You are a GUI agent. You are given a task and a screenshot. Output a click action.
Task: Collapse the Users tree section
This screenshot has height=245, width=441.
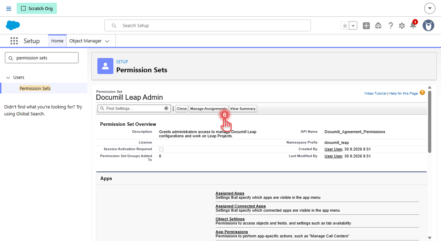tap(8, 77)
